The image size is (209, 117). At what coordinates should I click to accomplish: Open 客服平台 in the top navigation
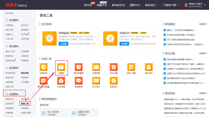pyautogui.click(x=102, y=5)
